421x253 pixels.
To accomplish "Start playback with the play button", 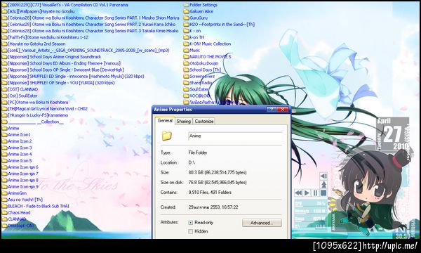I will (307, 193).
